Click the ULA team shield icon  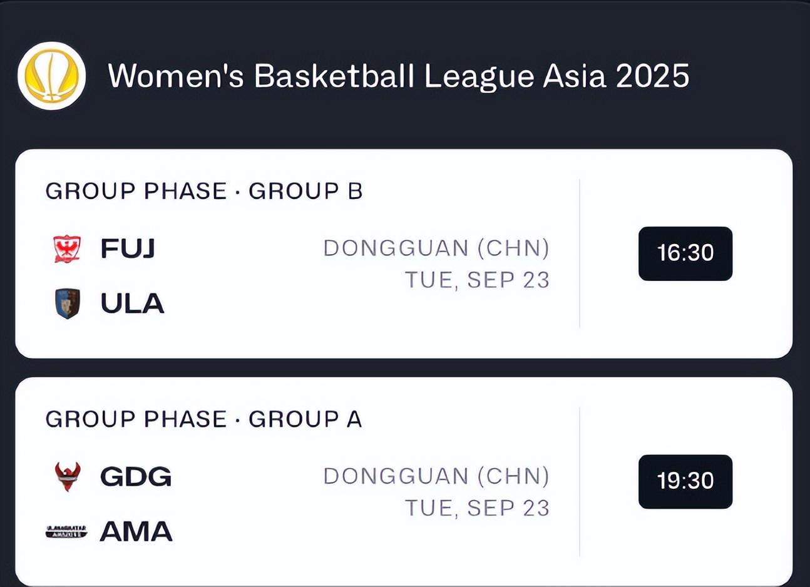point(67,304)
